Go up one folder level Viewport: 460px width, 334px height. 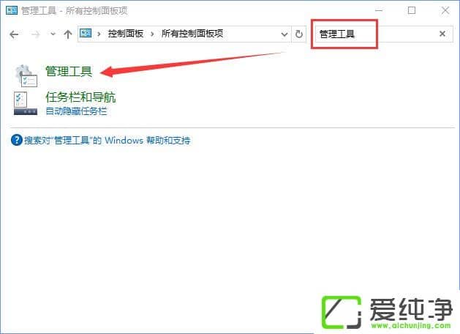pyautogui.click(x=68, y=34)
